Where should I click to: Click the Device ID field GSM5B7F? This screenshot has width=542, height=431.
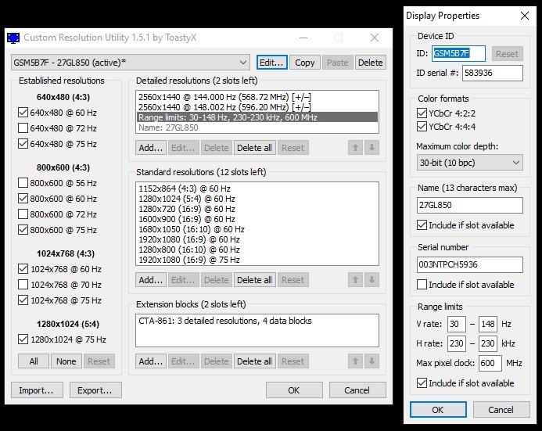tap(458, 53)
